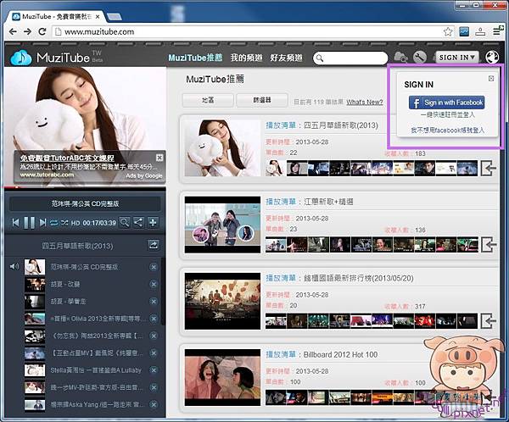Click large thumbnail of Billboard playlist
509x422 pixels.
222,377
